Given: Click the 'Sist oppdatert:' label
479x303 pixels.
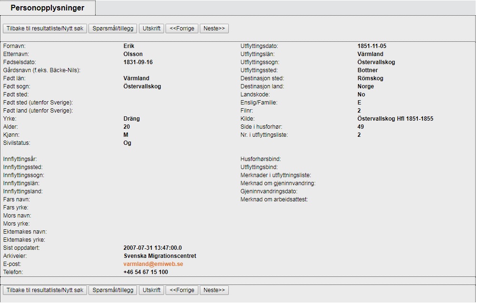Looking at the screenshot, I should click(21, 248).
